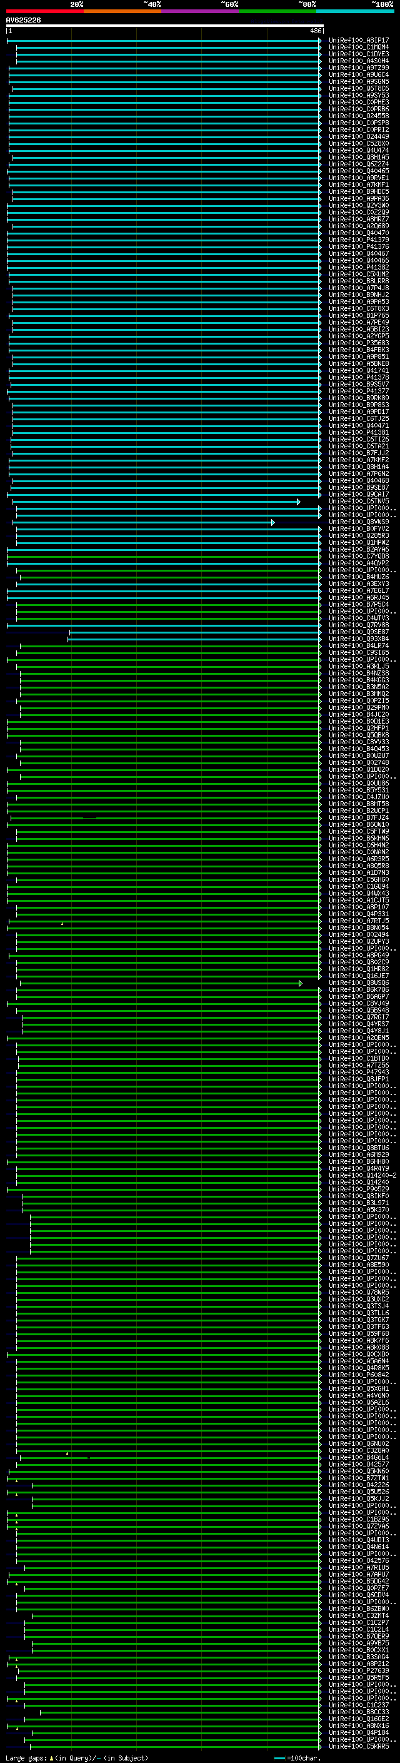Select hit label UniRef100_P41382
The width and height of the screenshot is (400, 1763).
[x=358, y=268]
